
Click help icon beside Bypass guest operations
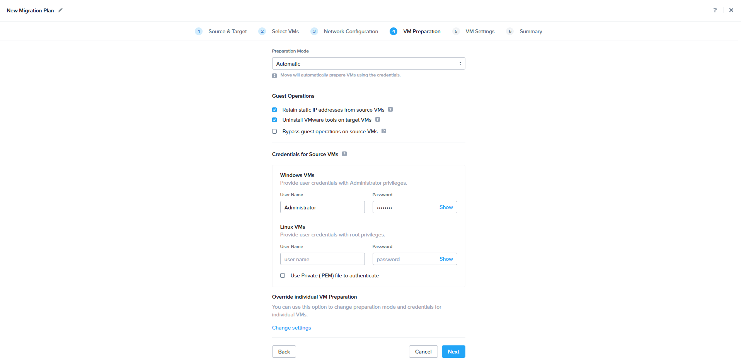[x=384, y=131]
